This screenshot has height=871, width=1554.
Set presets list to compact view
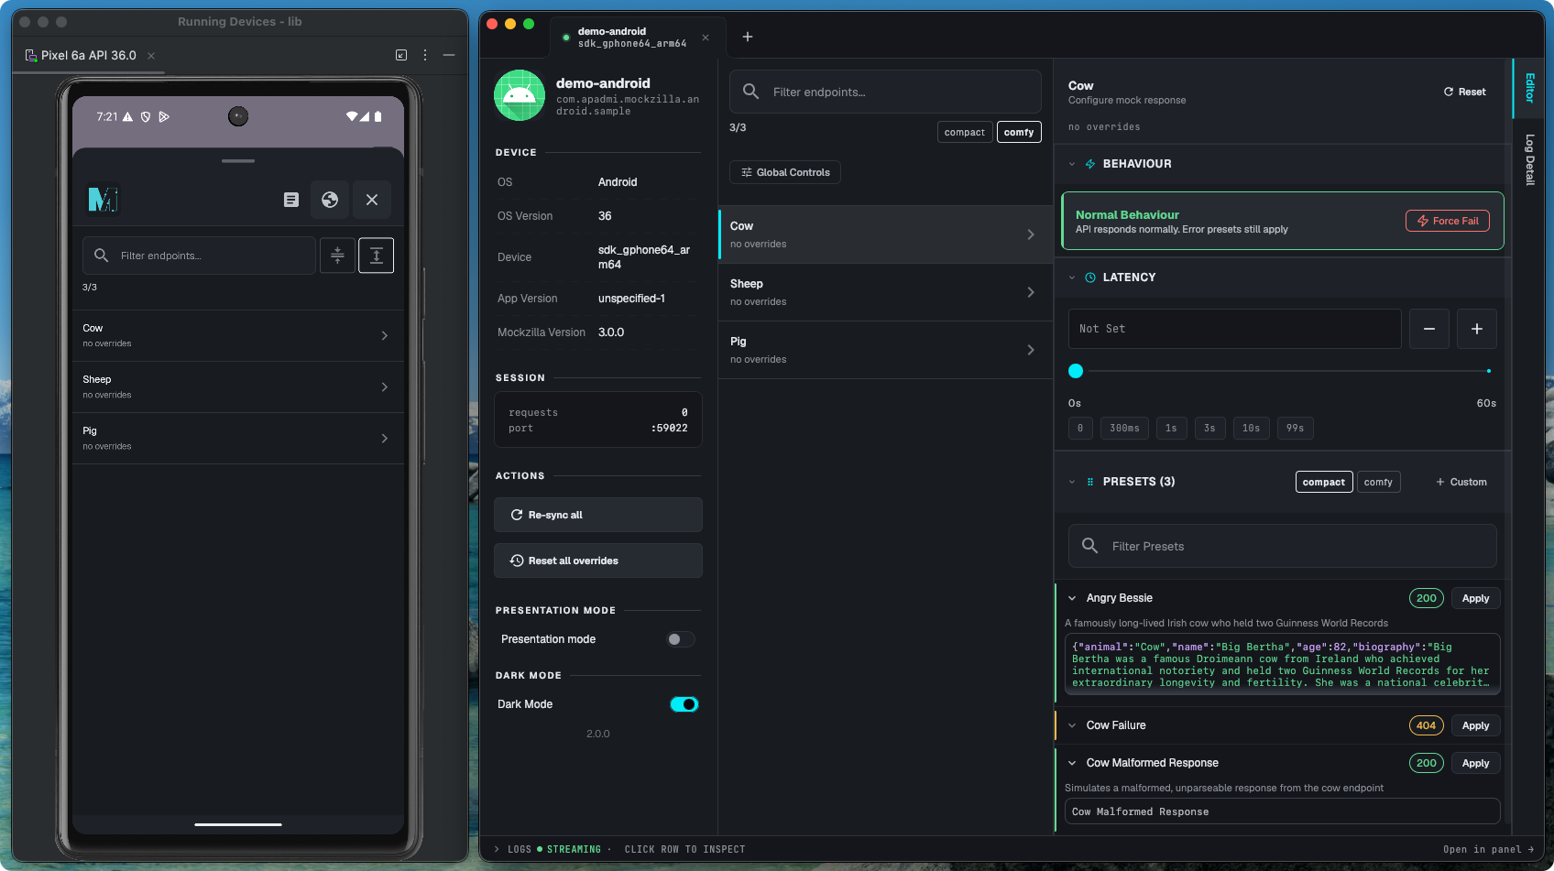coord(1324,482)
